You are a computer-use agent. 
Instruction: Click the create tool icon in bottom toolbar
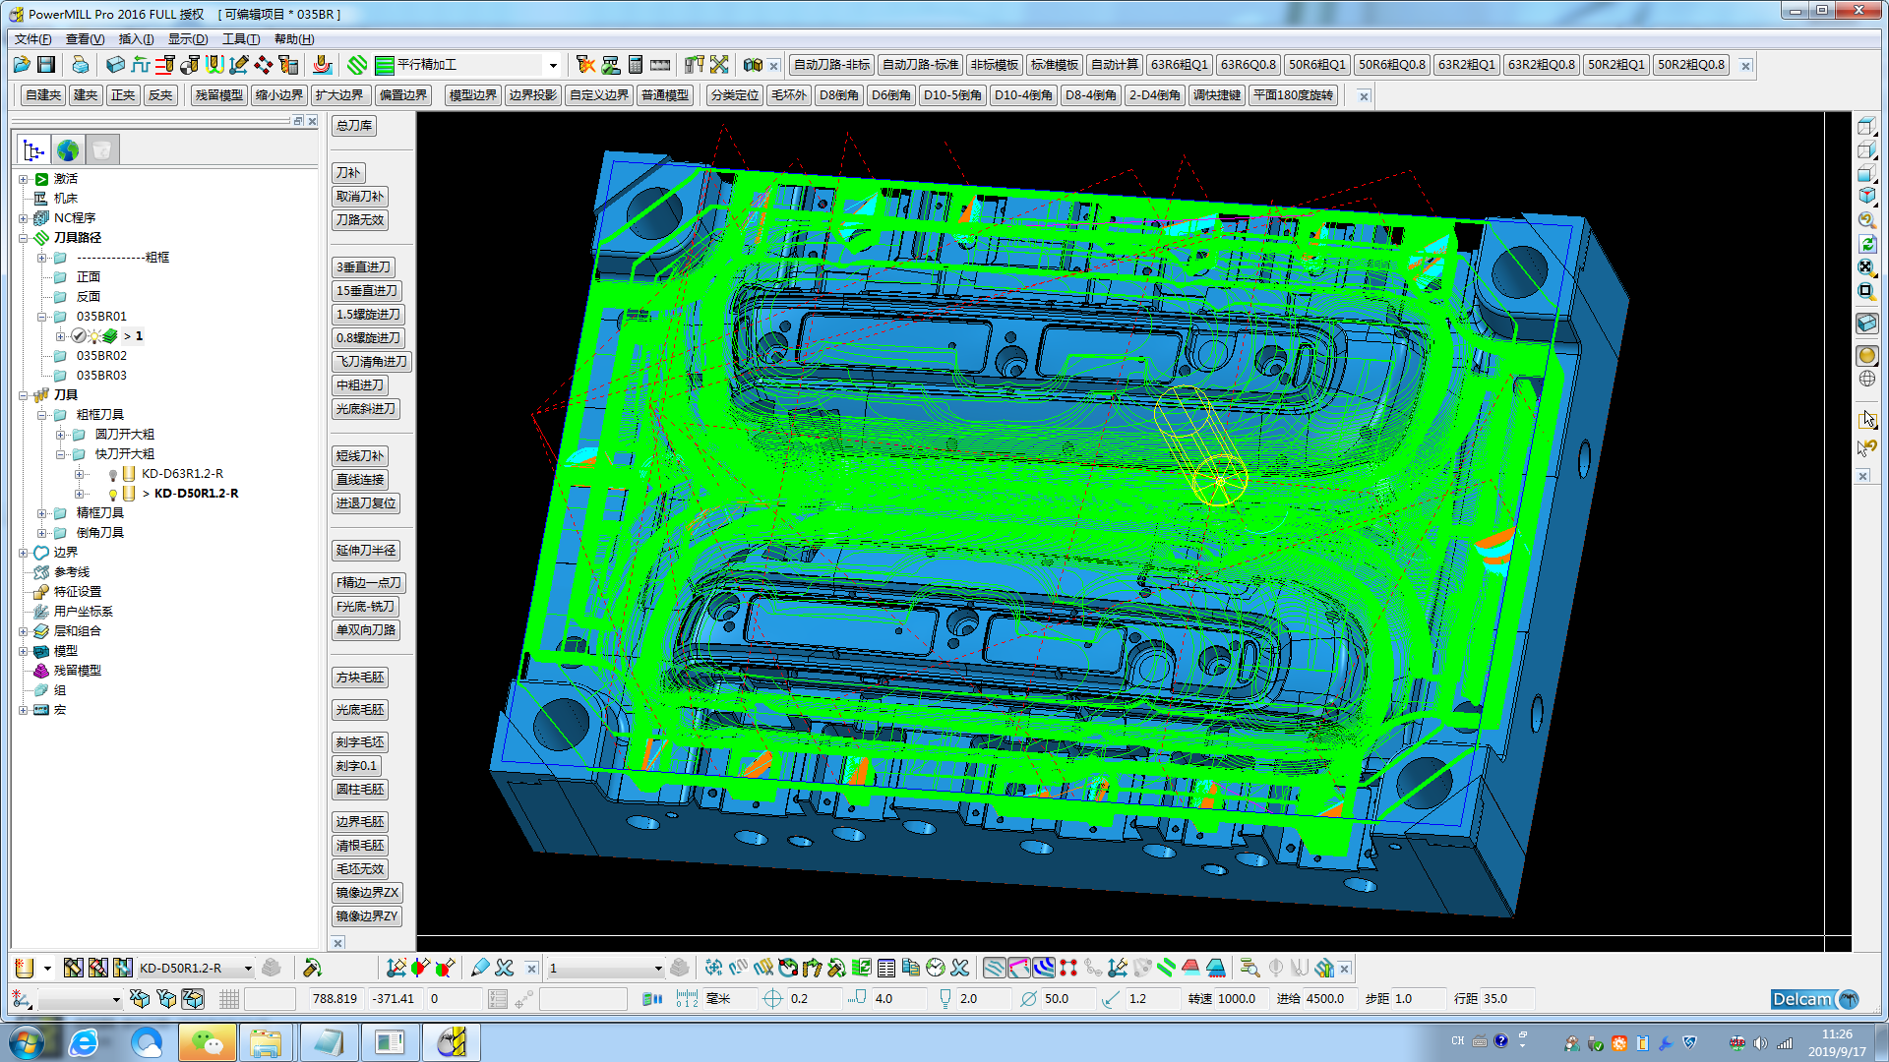(26, 969)
